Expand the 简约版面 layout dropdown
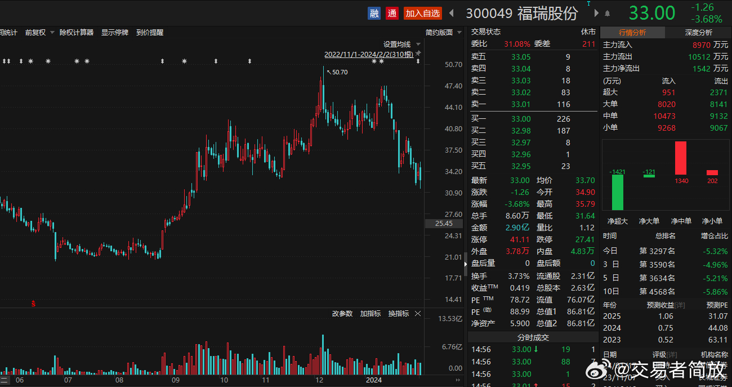The width and height of the screenshot is (732, 387). coord(444,33)
